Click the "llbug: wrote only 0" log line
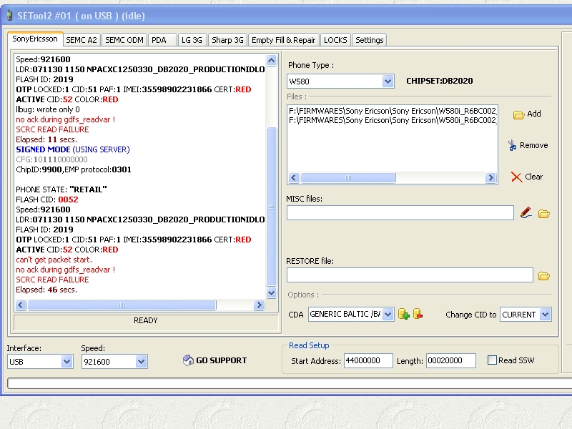 pos(47,109)
